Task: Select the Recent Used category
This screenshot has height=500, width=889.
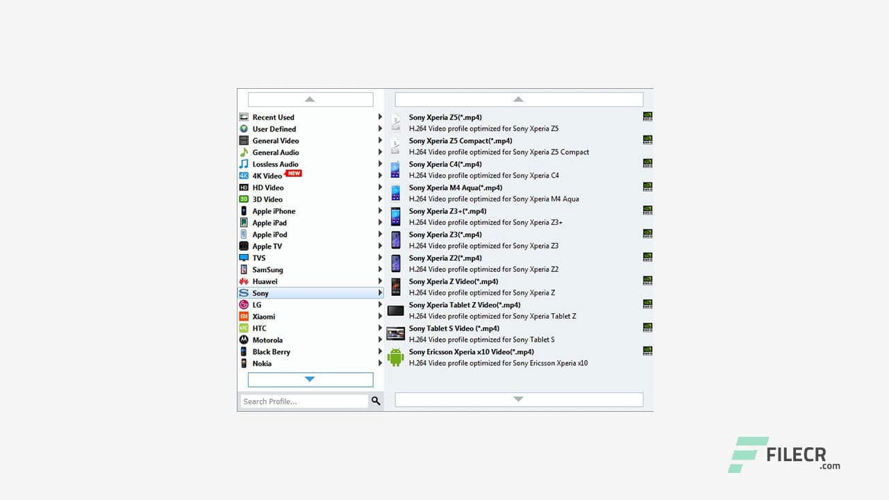Action: point(273,117)
